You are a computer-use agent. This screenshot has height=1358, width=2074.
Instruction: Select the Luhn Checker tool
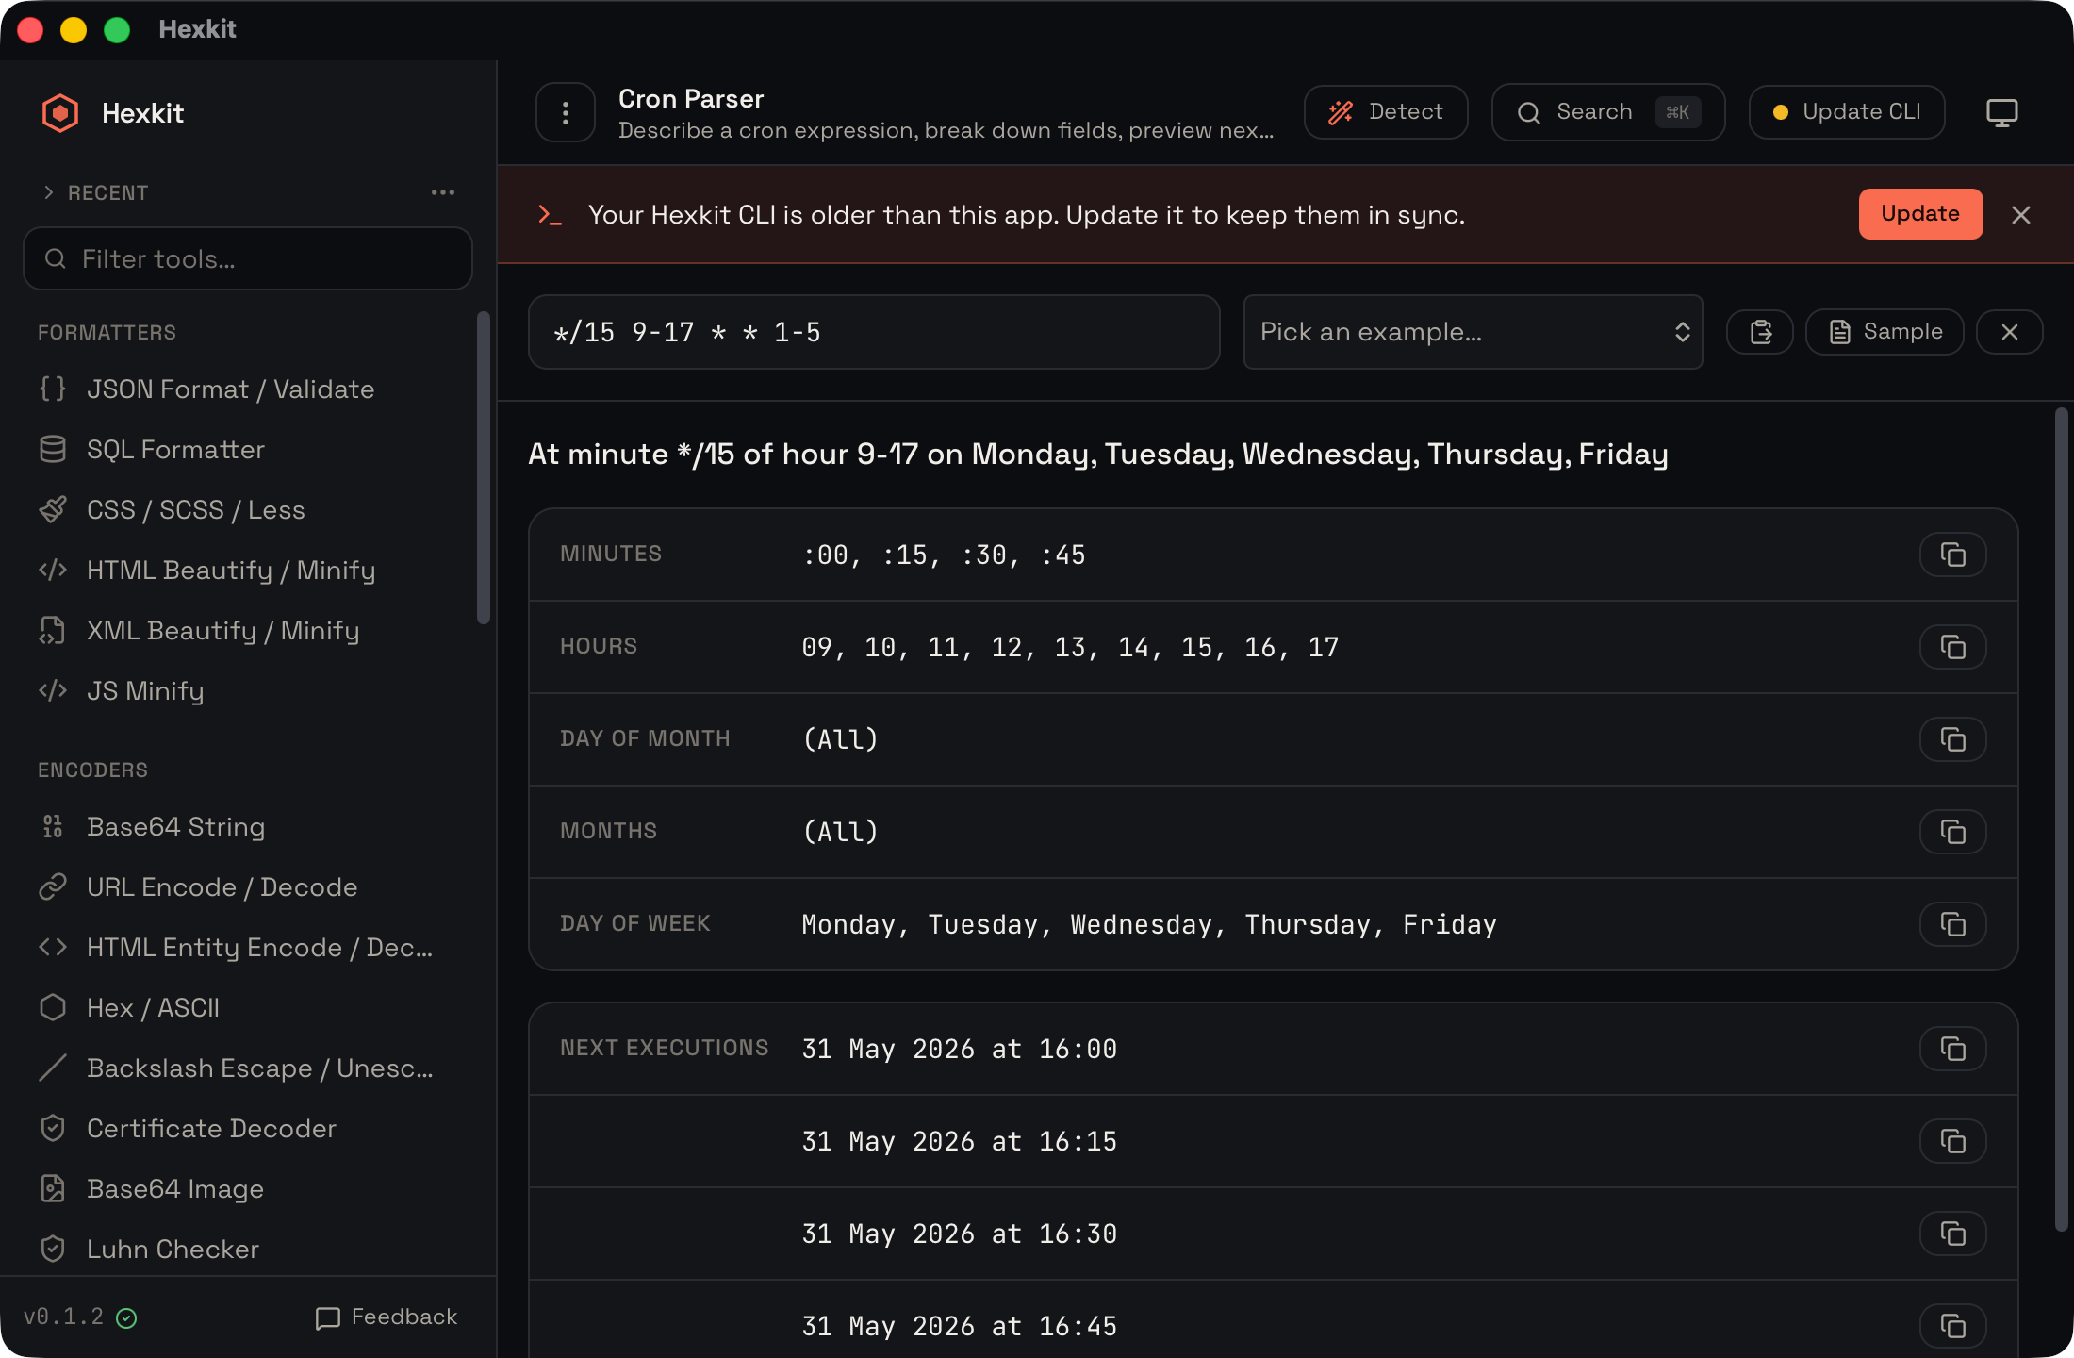click(x=248, y=1250)
